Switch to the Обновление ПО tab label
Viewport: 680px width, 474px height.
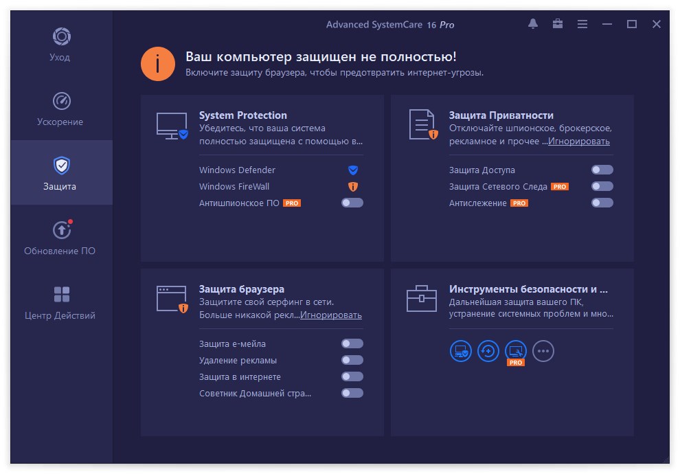[x=60, y=251]
